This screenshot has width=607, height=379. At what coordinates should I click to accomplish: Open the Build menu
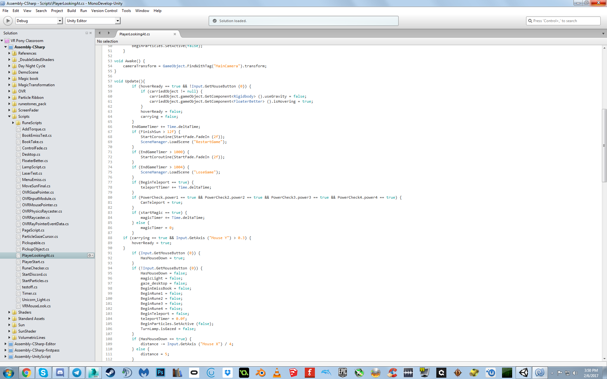coord(71,11)
